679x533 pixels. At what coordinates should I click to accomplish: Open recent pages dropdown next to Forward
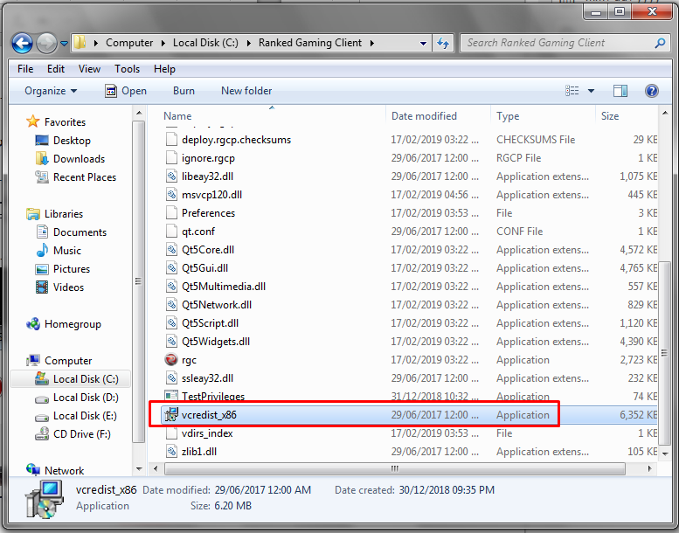click(64, 44)
